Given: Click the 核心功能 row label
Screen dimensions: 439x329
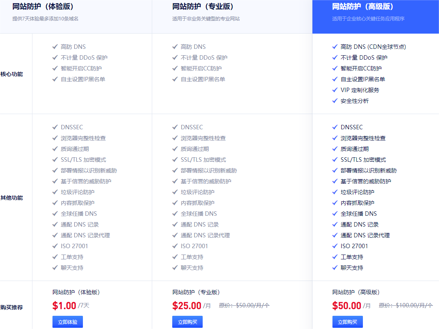Looking at the screenshot, I should coord(12,74).
